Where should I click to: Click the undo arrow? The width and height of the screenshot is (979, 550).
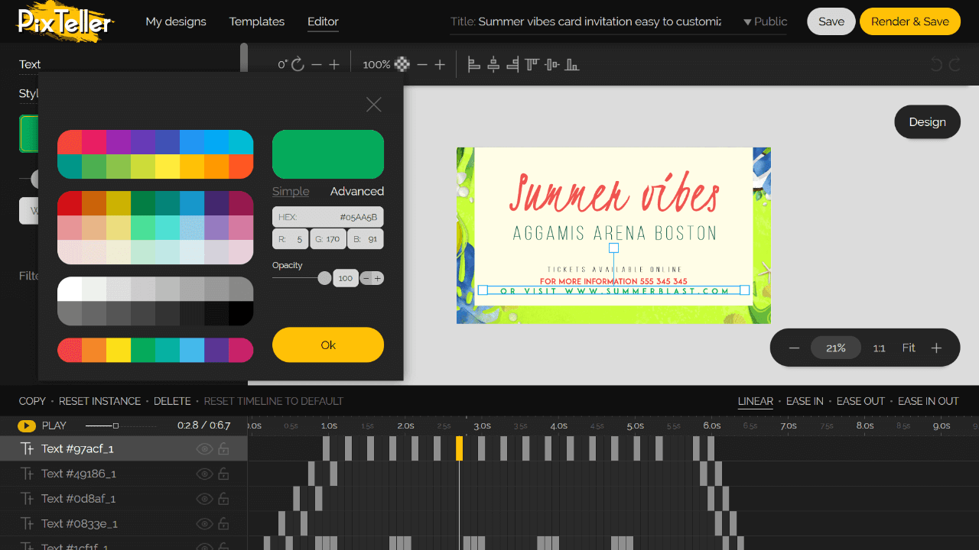tap(936, 65)
